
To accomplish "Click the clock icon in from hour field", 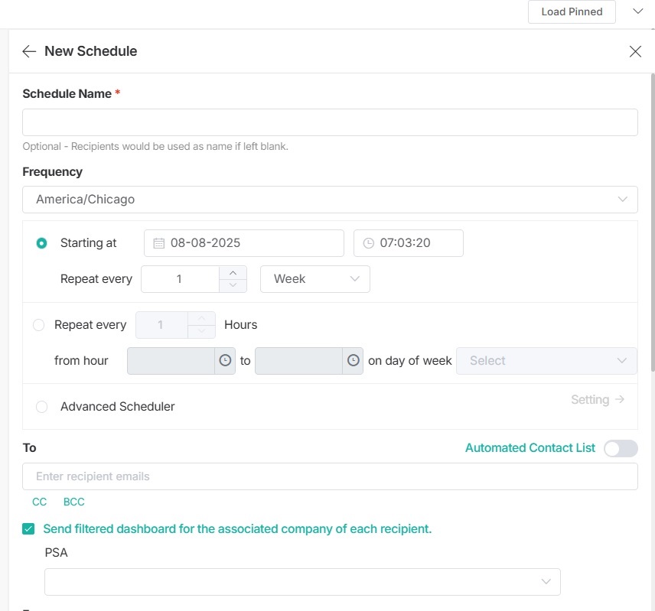I will coord(225,361).
